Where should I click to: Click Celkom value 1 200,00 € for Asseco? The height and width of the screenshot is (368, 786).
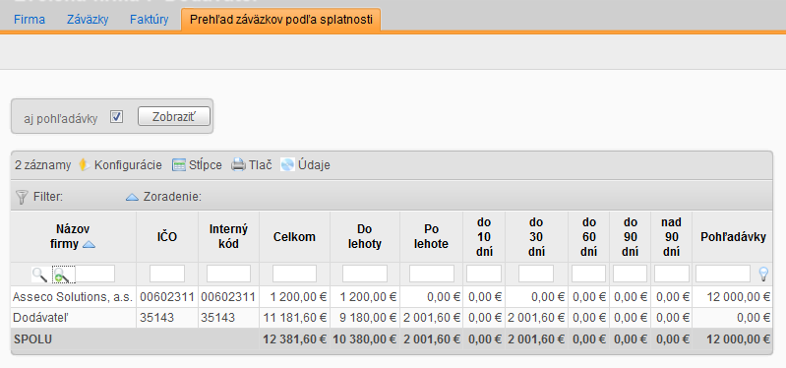pos(299,297)
